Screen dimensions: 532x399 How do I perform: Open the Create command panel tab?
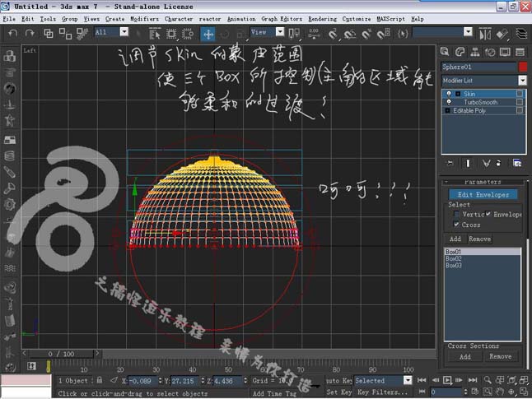tap(445, 52)
